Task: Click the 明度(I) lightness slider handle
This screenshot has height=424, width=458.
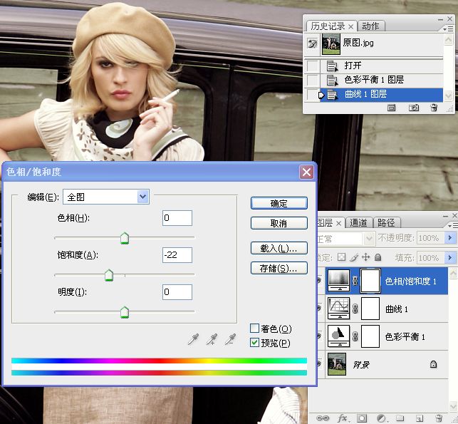Action: (125, 312)
